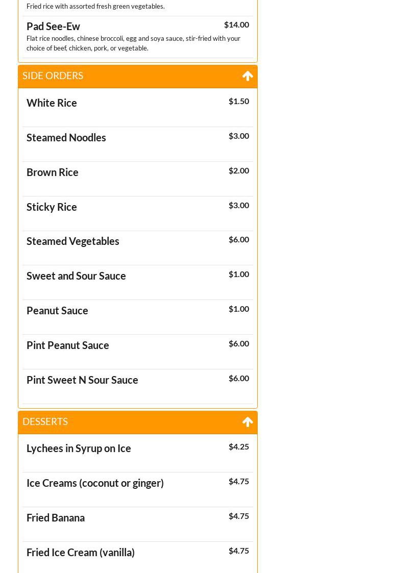
Task: Click the up arrow in Desserts header
Action: pyautogui.click(x=248, y=422)
